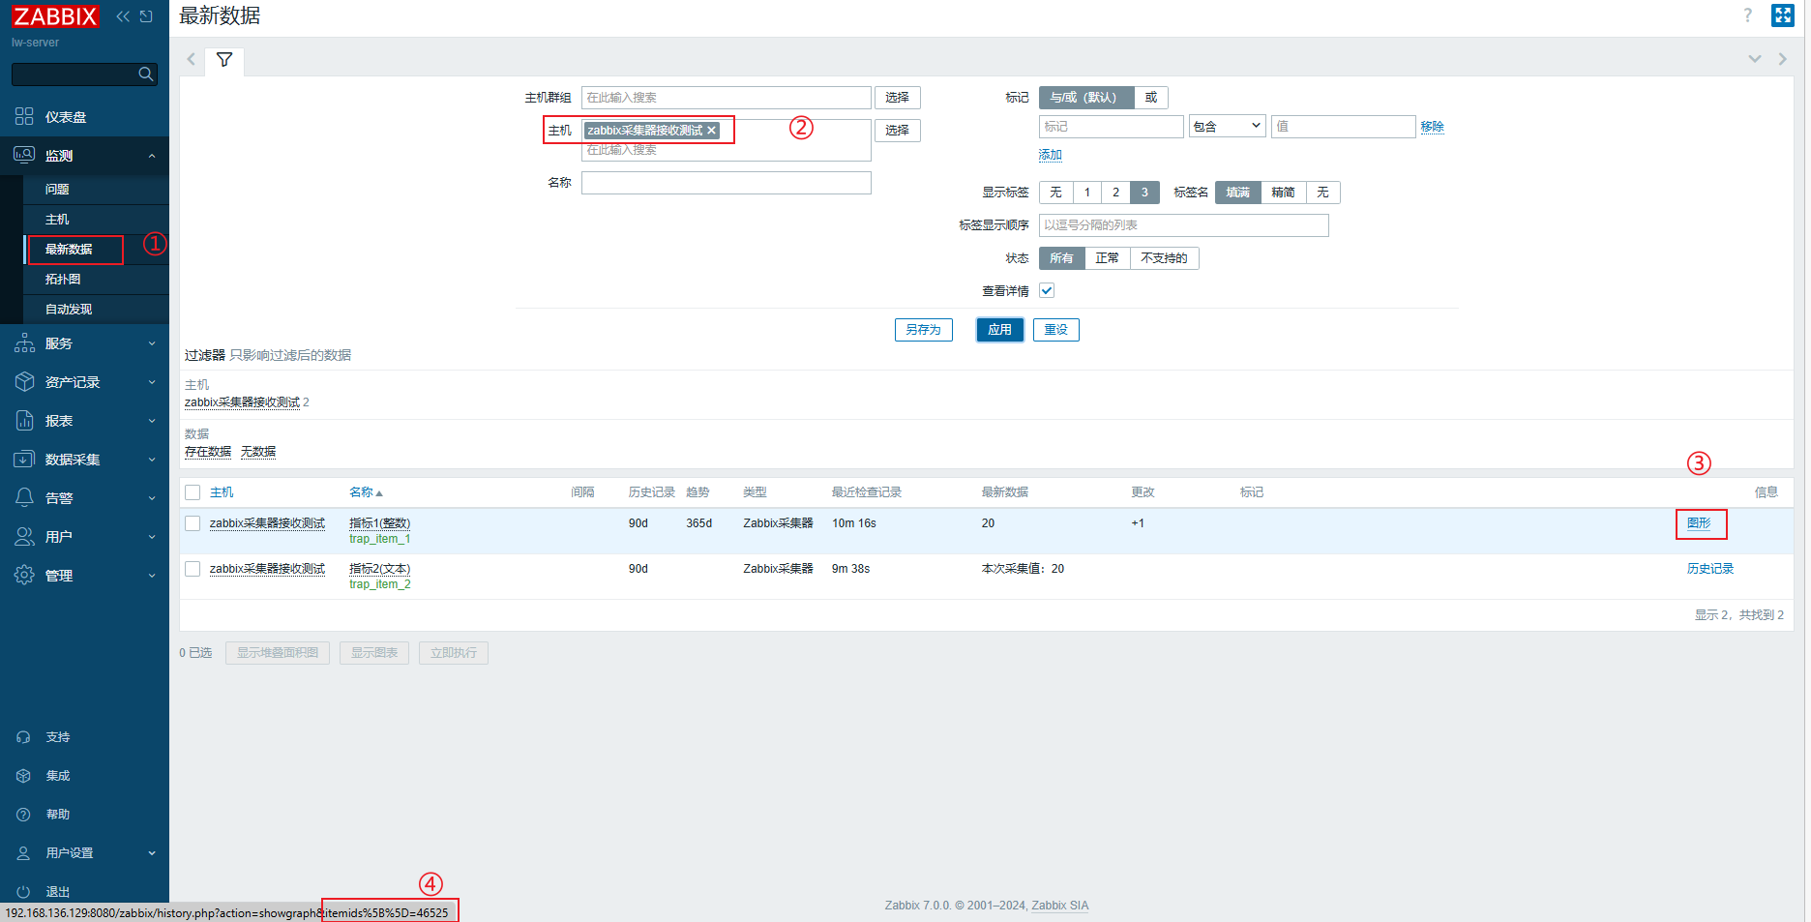Screen dimensions: 1811x922
Task: Open the 问题 submenu item
Action: 57,190
